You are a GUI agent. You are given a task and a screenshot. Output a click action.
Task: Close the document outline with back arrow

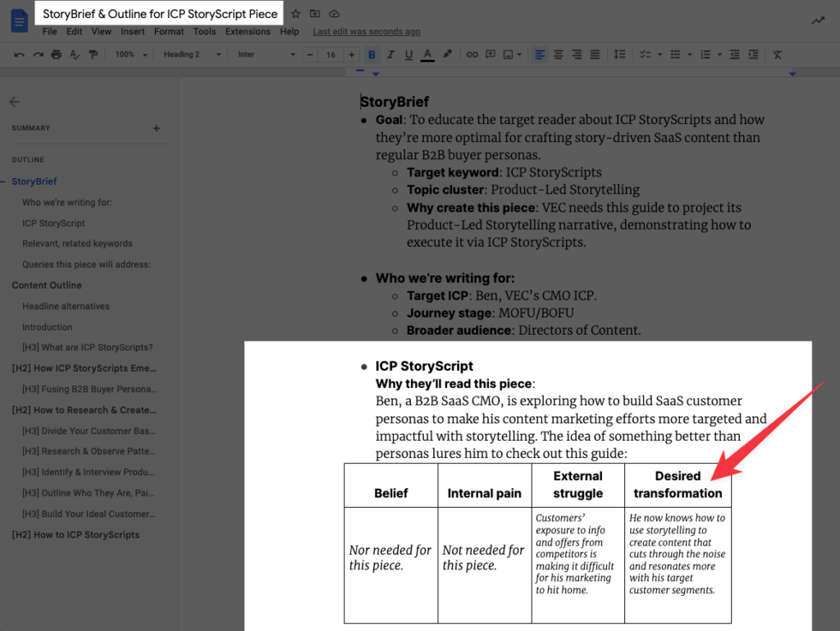point(15,102)
